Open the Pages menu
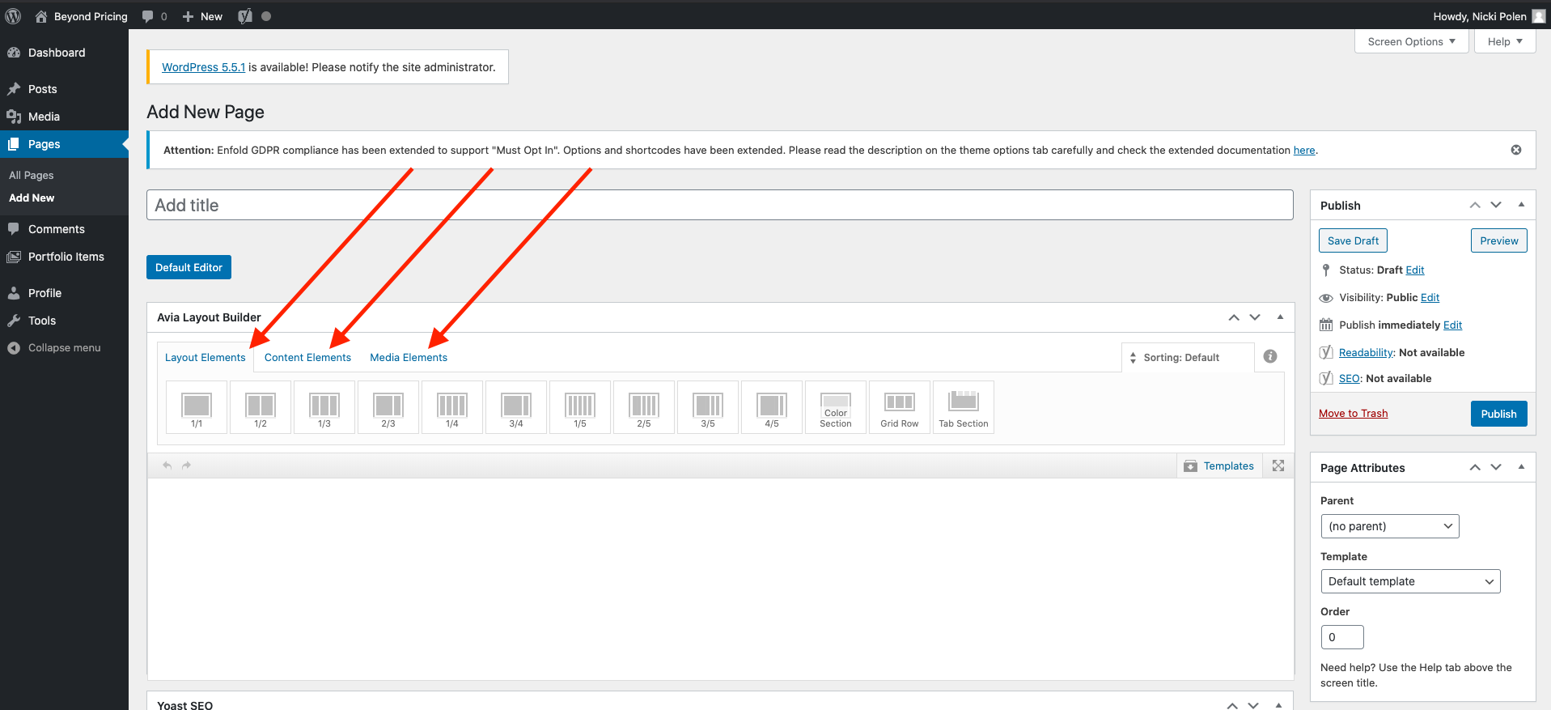Screen dimensions: 1551x710 pos(64,144)
